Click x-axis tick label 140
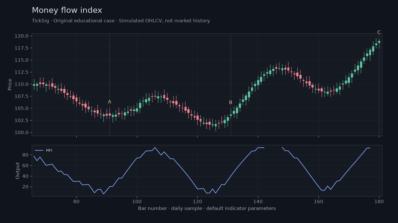Screen dimensions: 398x223 click(258, 201)
